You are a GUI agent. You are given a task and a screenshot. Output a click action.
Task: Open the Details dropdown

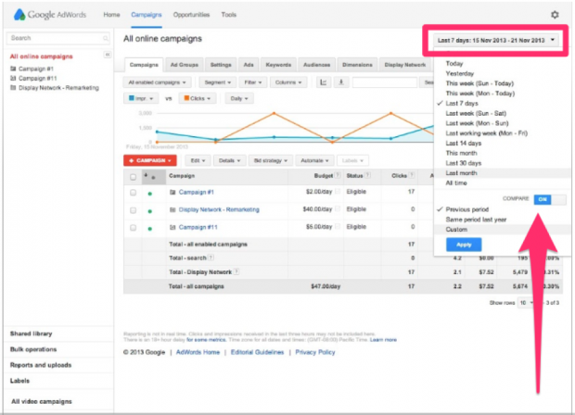click(229, 160)
